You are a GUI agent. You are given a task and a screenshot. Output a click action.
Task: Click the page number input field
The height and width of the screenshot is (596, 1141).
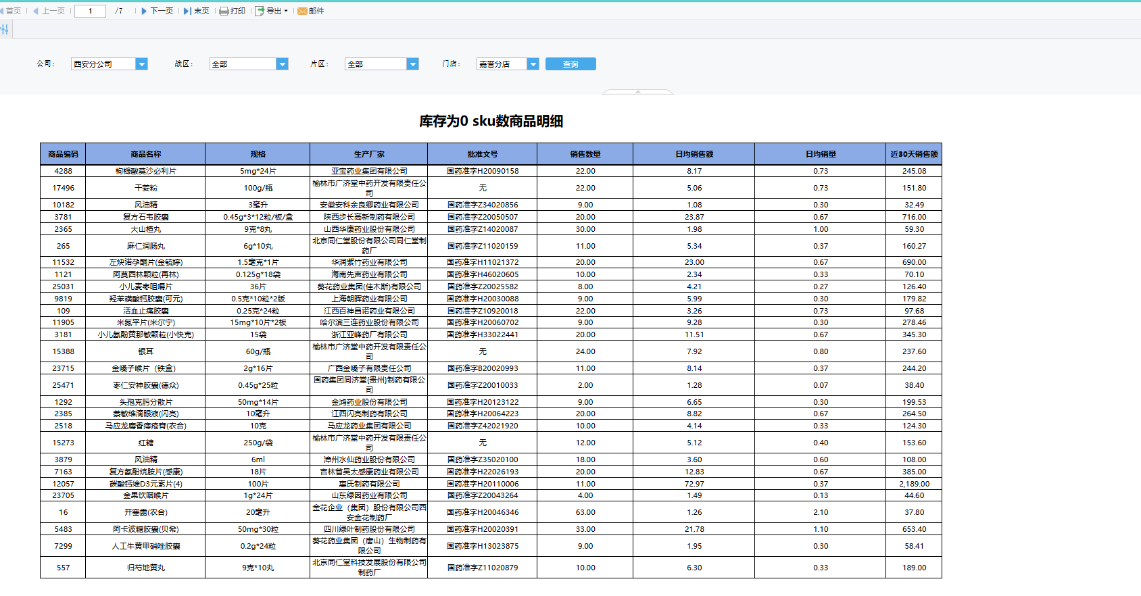click(x=90, y=11)
